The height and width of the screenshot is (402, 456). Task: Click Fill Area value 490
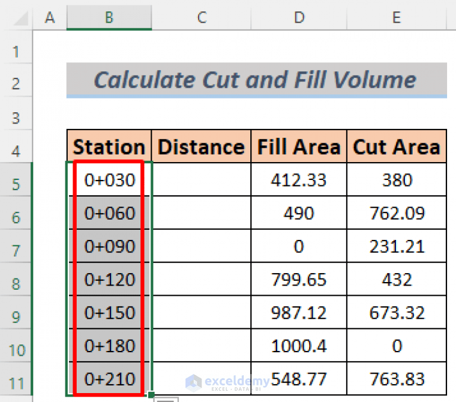click(299, 213)
